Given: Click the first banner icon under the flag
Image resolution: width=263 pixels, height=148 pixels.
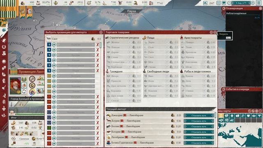Looking at the screenshot, I should tap(23, 13).
